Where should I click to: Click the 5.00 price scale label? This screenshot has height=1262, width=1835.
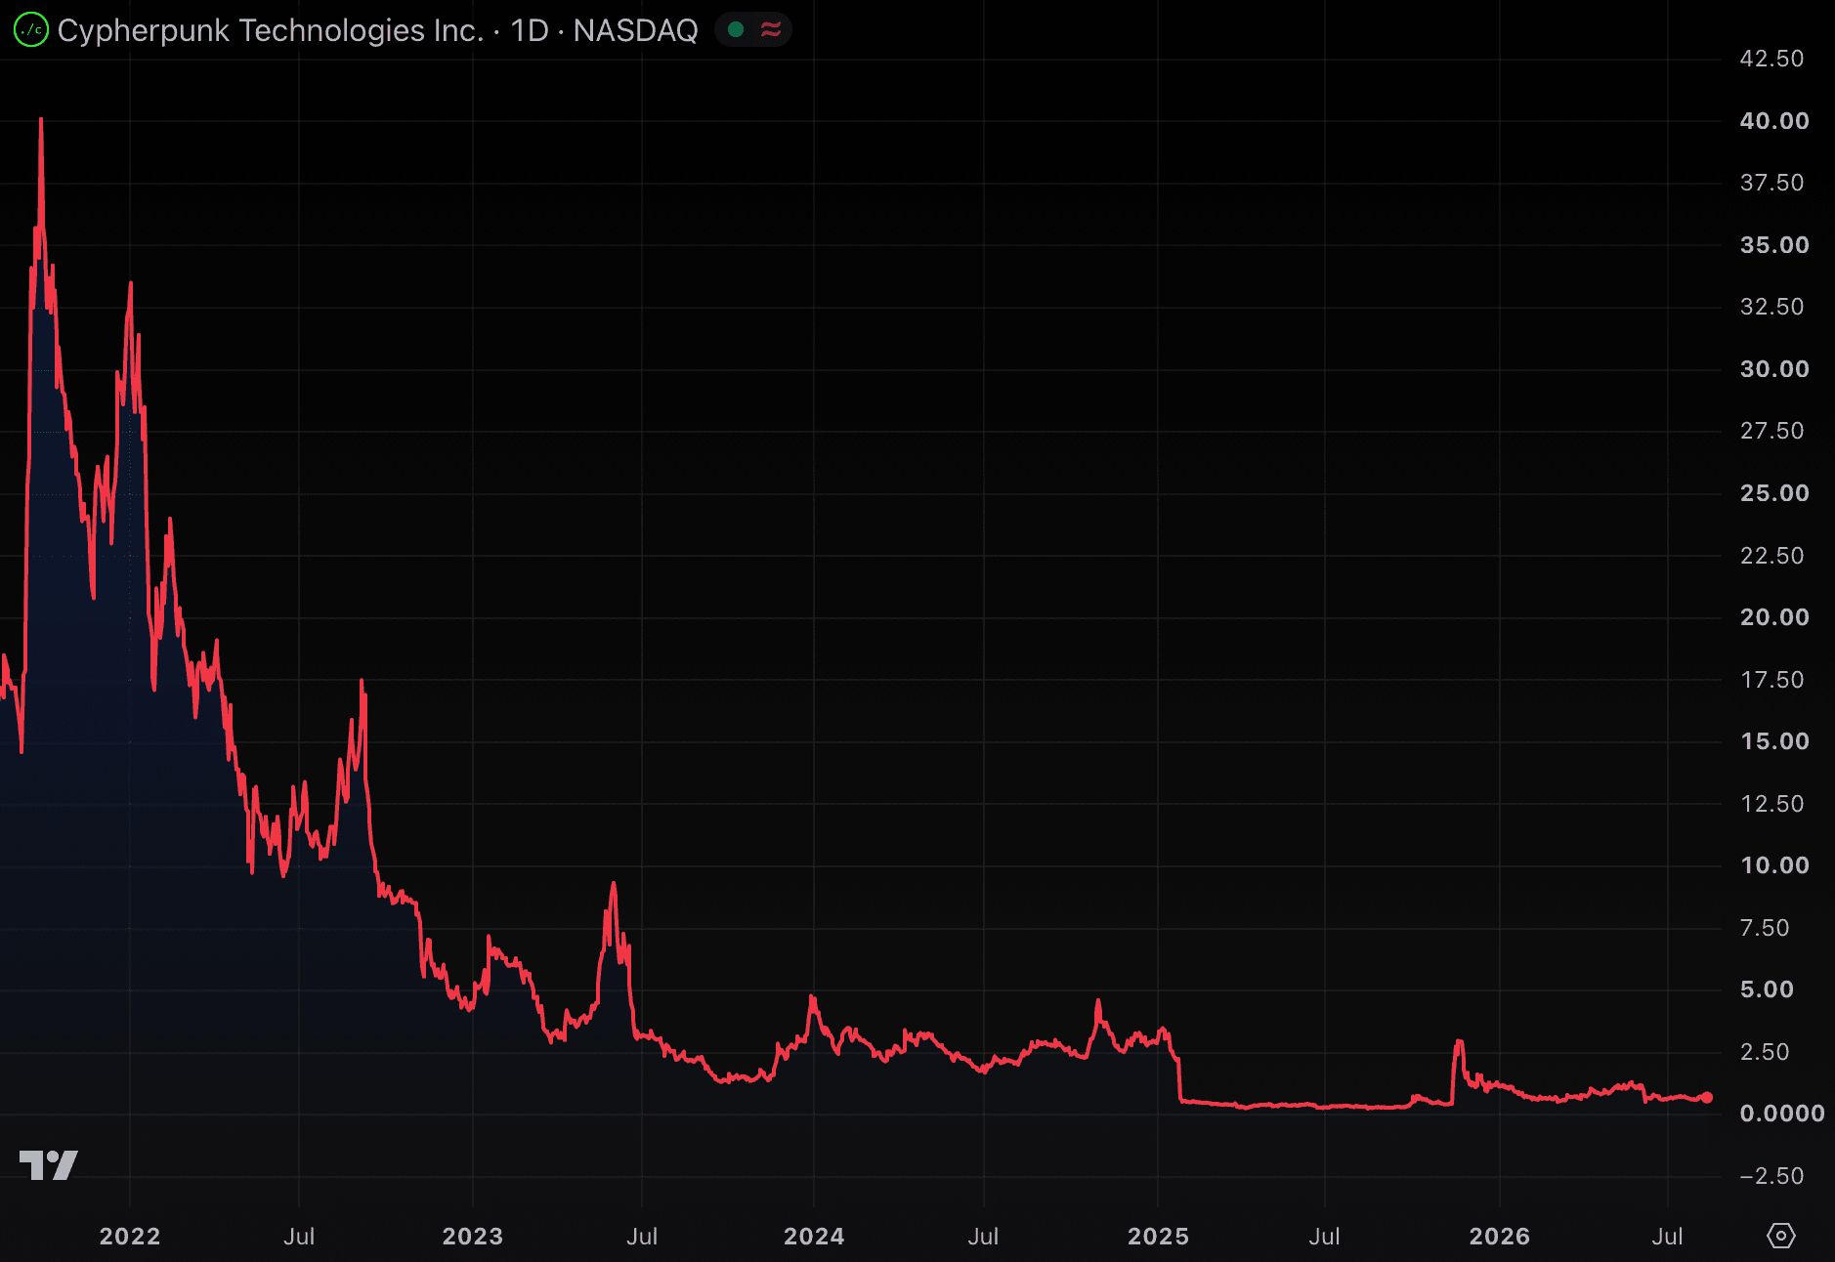1767,989
